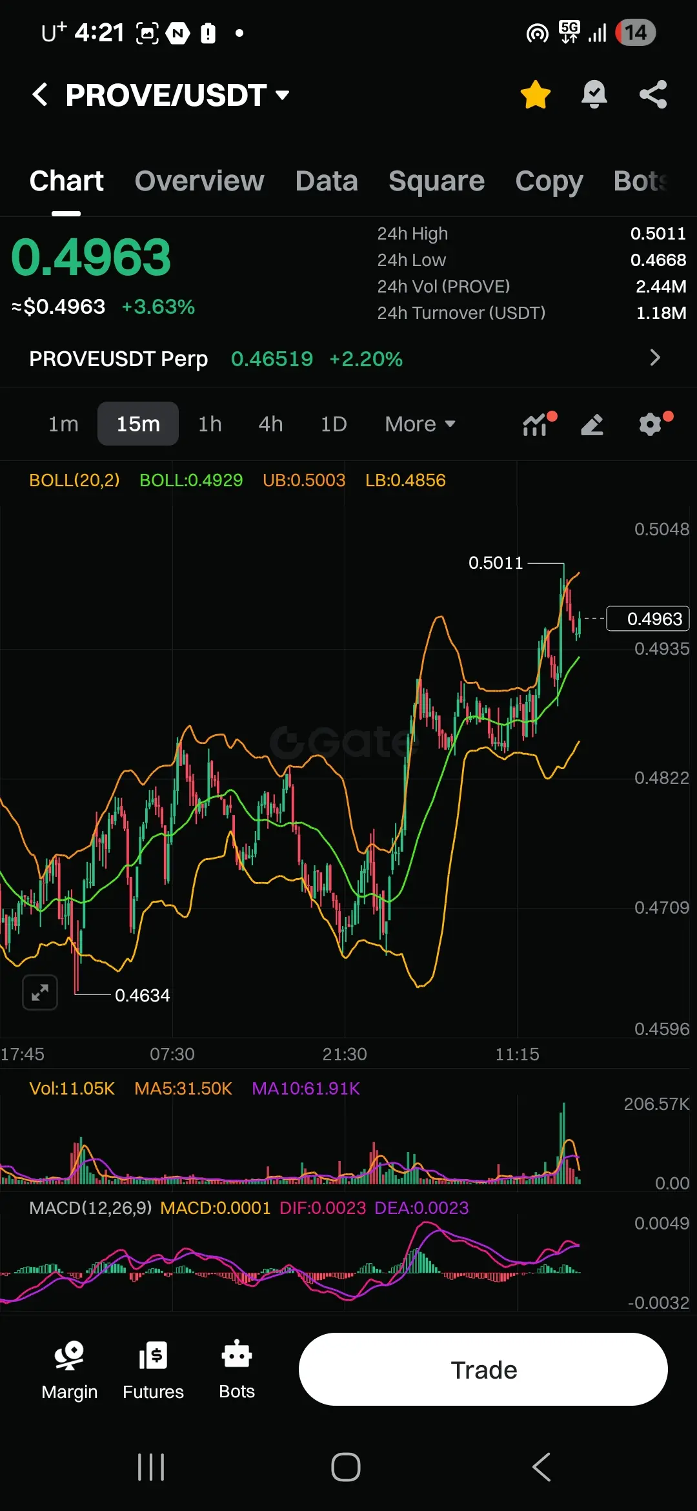Open Android recent apps

[151, 1467]
